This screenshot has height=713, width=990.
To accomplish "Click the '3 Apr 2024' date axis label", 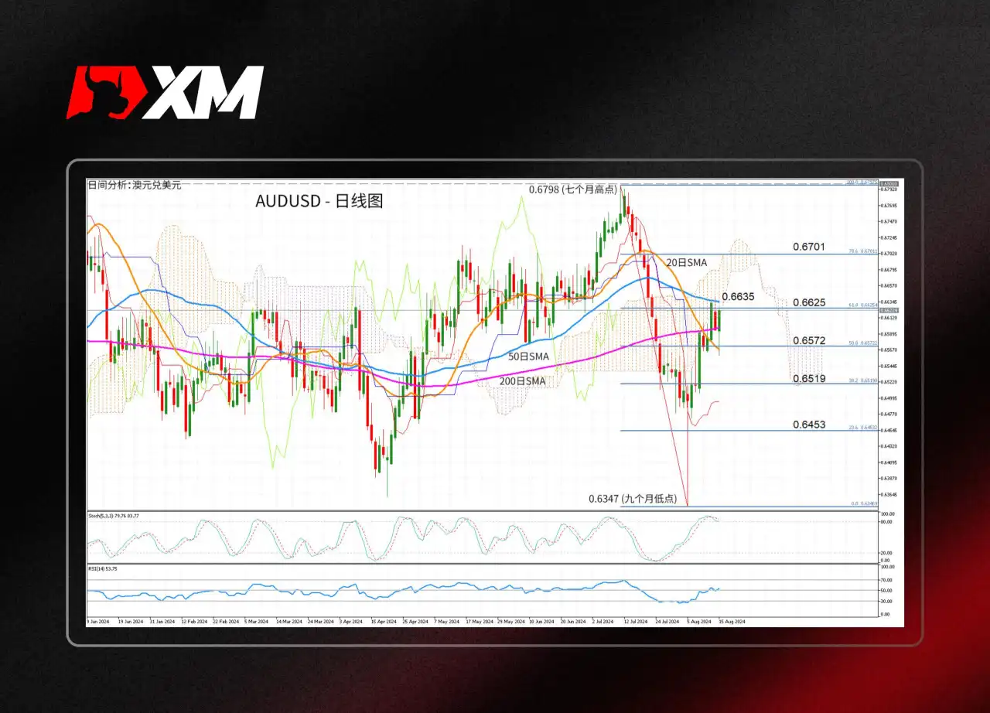I will 351,622.
